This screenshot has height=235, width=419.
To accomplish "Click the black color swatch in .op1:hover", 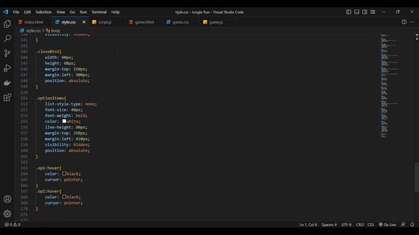I will (x=64, y=174).
